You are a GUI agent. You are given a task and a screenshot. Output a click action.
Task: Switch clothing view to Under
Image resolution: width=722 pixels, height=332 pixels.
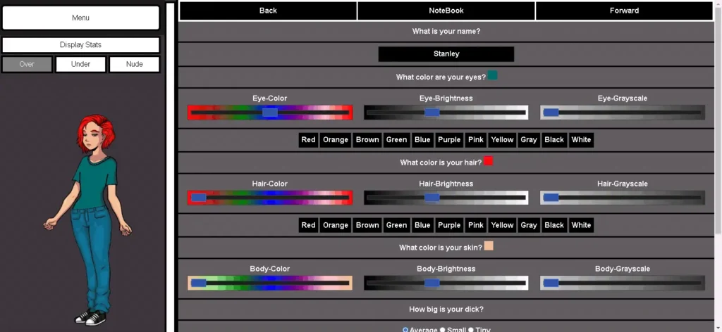[80, 64]
